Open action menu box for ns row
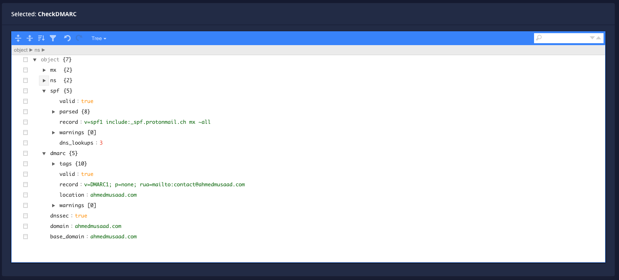 coord(25,81)
